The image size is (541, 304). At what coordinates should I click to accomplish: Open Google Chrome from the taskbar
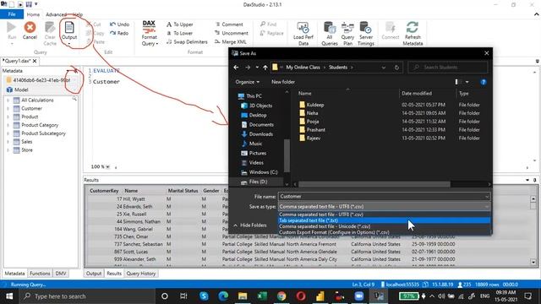coord(281,296)
